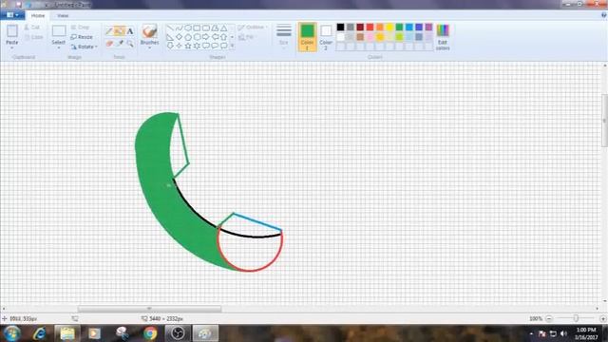The image size is (608, 342).
Task: Select the Fill with color bucket tool
Action: pos(120,31)
